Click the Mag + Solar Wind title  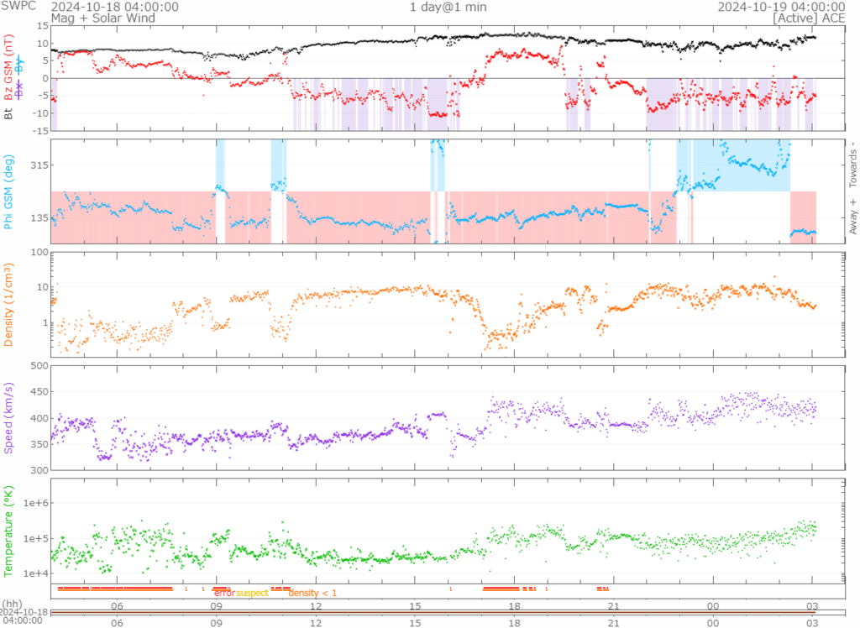click(x=103, y=18)
